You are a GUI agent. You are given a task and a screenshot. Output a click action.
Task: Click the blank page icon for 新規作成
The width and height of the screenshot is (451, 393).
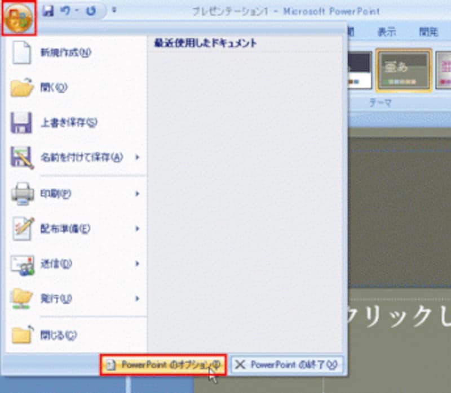coord(21,52)
